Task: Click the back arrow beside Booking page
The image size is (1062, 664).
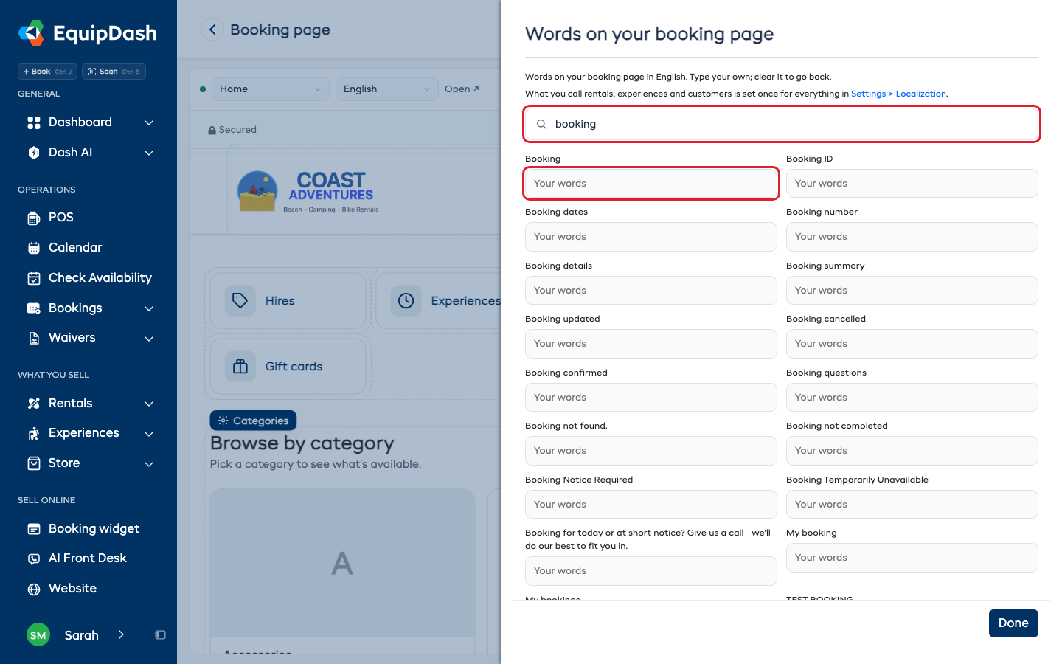Action: 212,30
